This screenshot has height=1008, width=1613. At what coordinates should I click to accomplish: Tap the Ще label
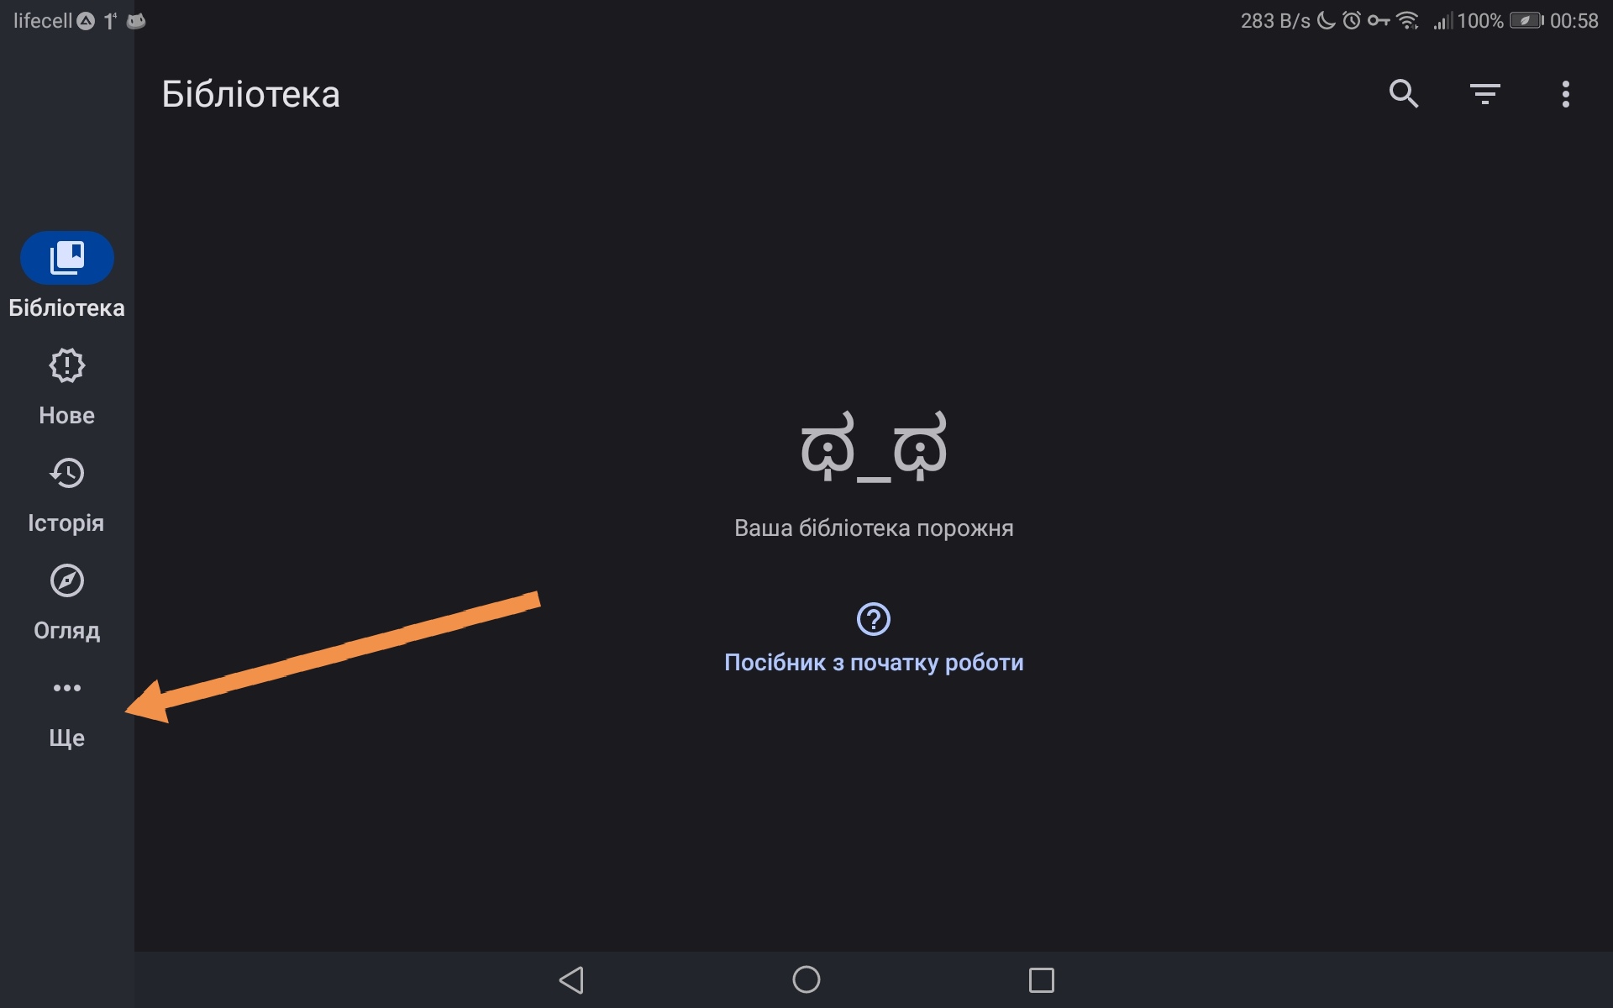point(66,738)
